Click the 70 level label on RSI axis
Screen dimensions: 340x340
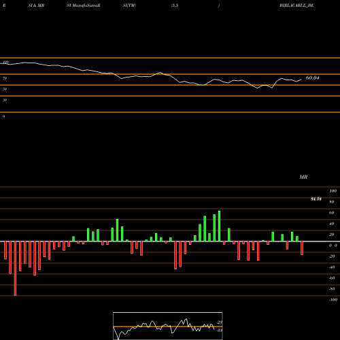pos(5,78)
